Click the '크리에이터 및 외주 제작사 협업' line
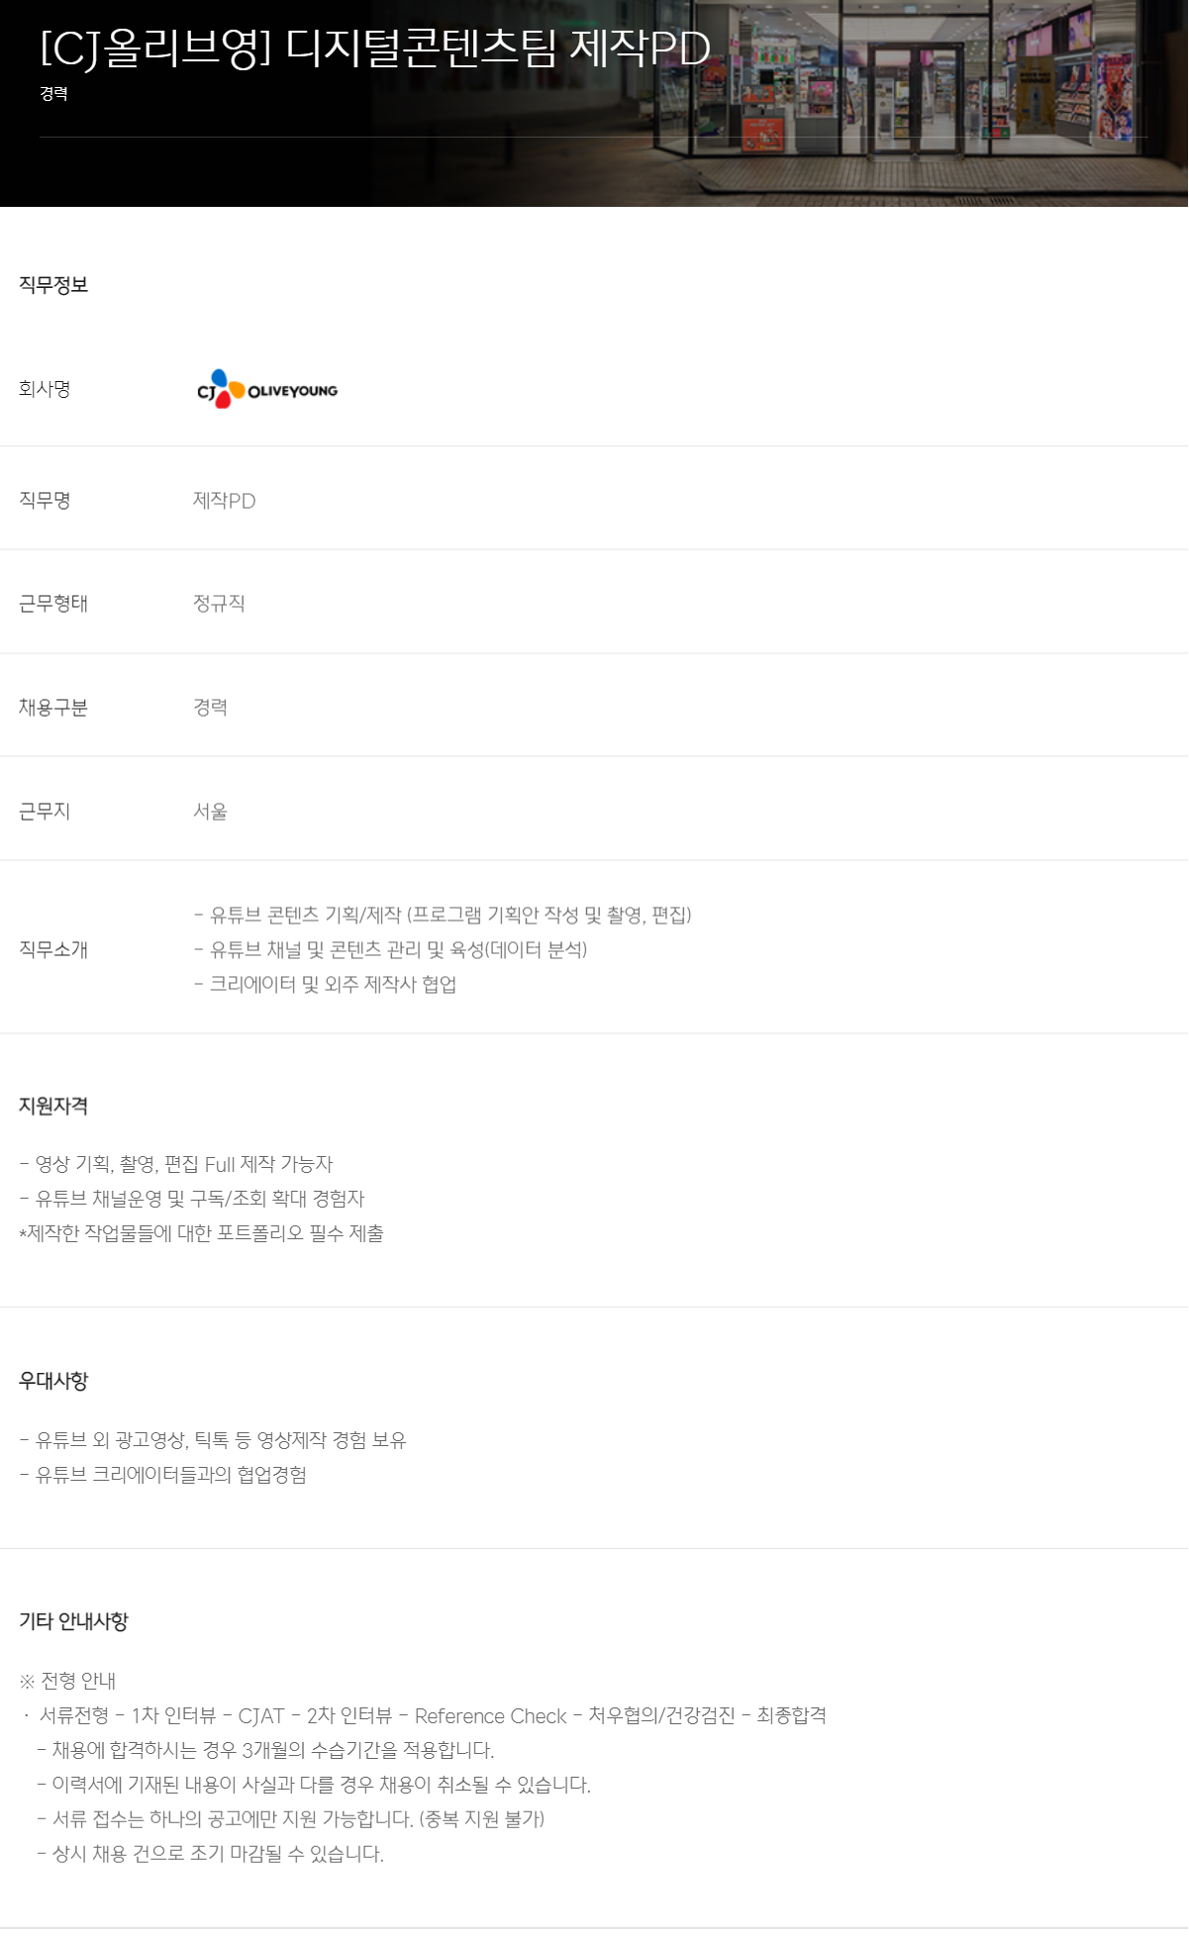 (326, 985)
